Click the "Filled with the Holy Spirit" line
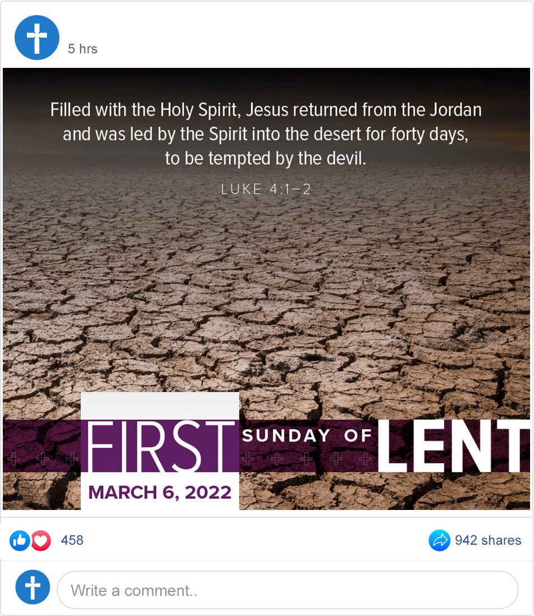534x616 pixels. pyautogui.click(x=266, y=109)
